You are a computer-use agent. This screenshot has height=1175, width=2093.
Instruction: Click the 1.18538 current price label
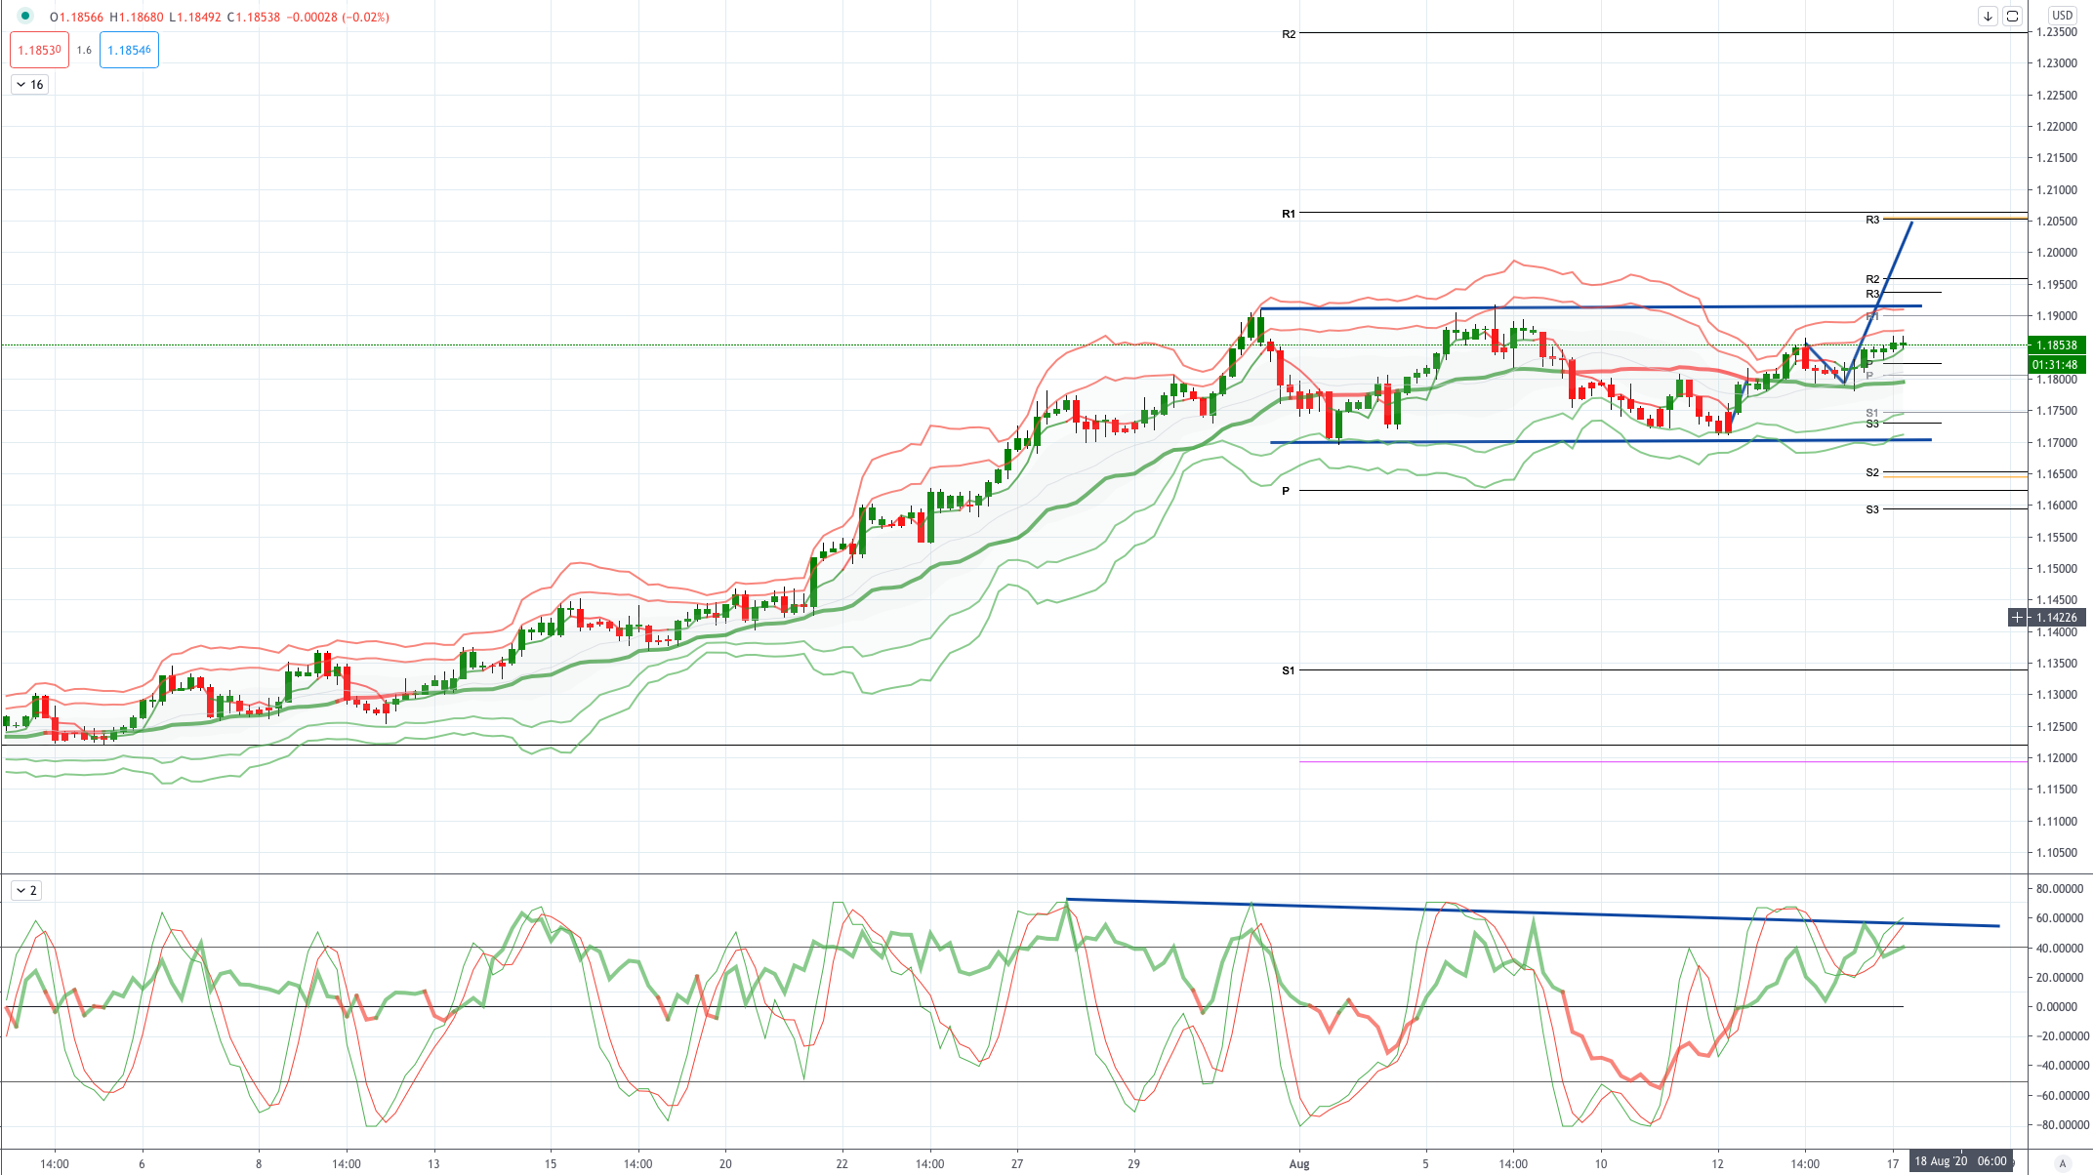(2057, 344)
